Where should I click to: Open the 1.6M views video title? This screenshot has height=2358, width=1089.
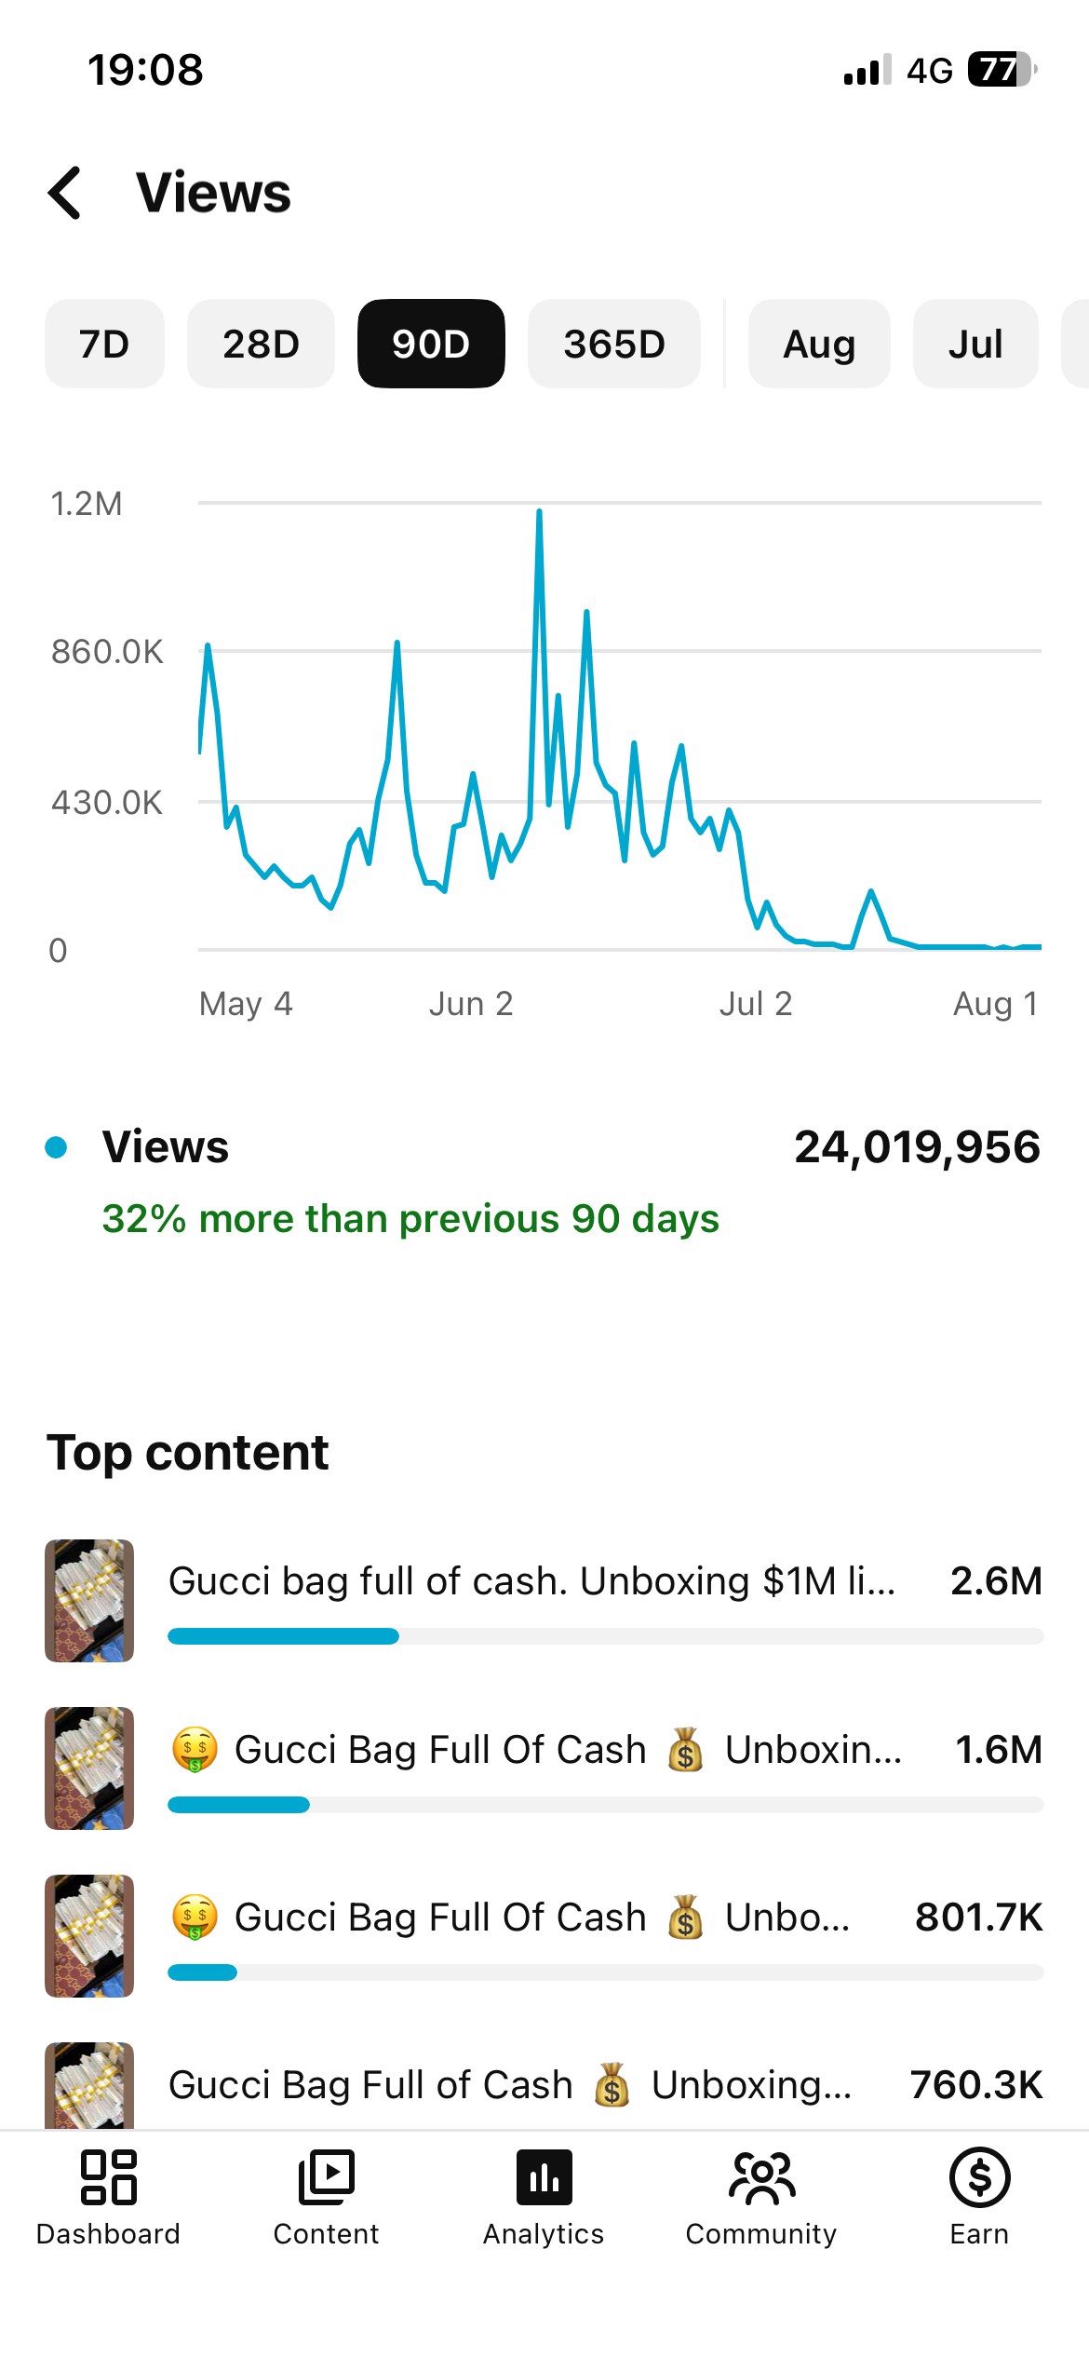pyautogui.click(x=536, y=1750)
